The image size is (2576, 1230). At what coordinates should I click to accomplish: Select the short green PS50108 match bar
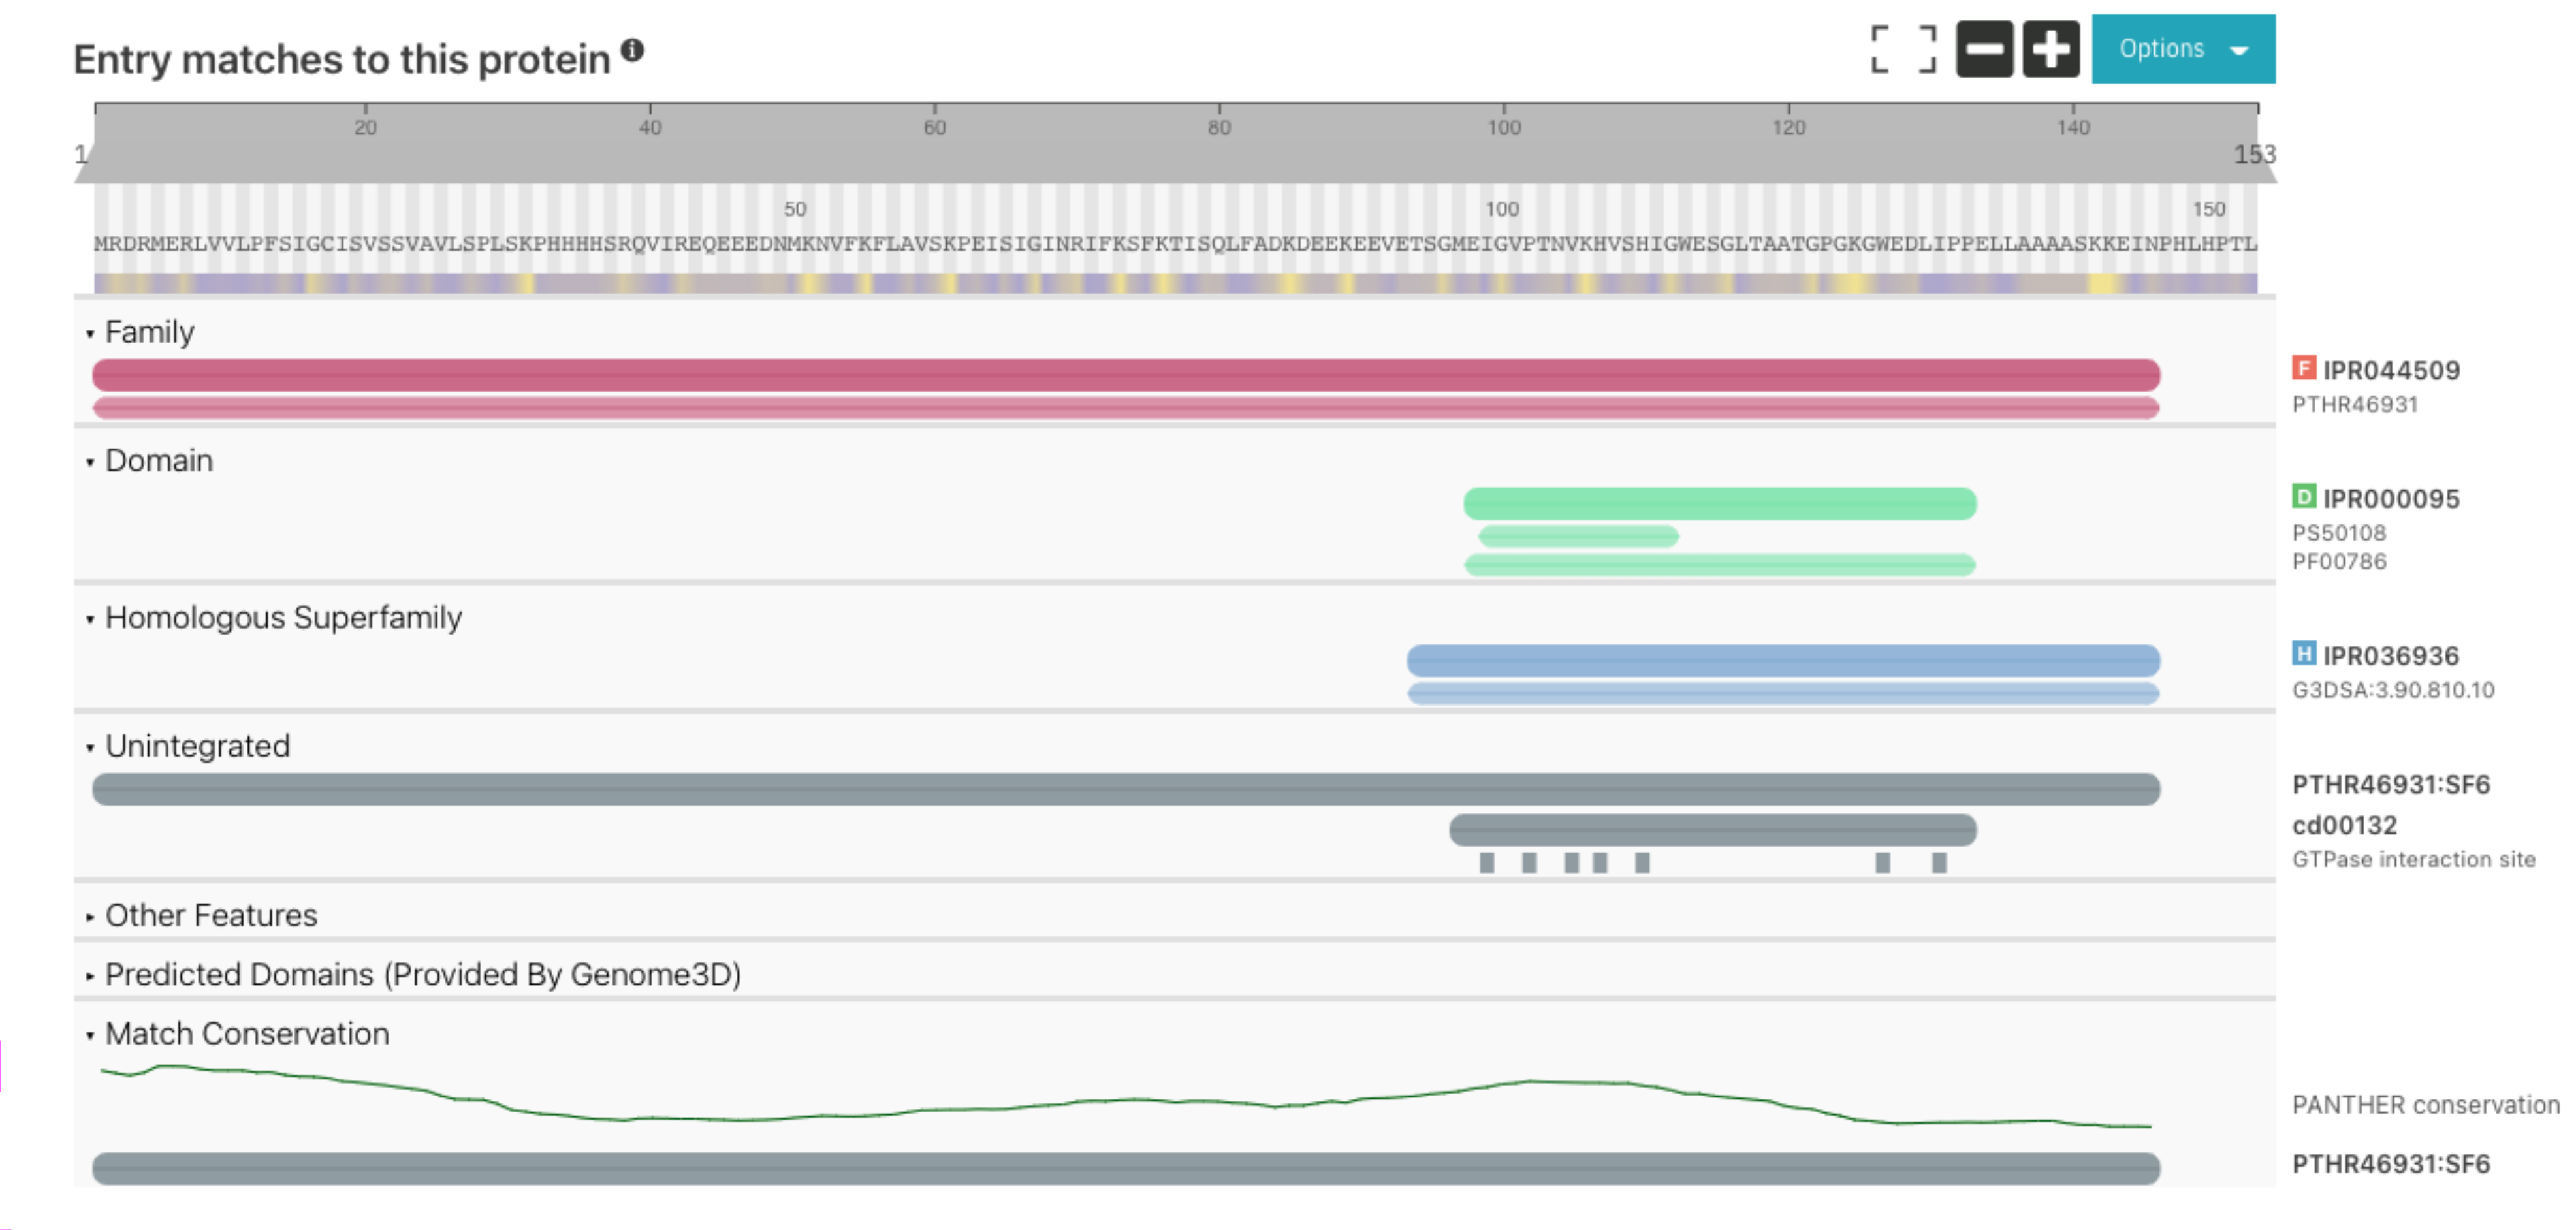tap(1578, 536)
